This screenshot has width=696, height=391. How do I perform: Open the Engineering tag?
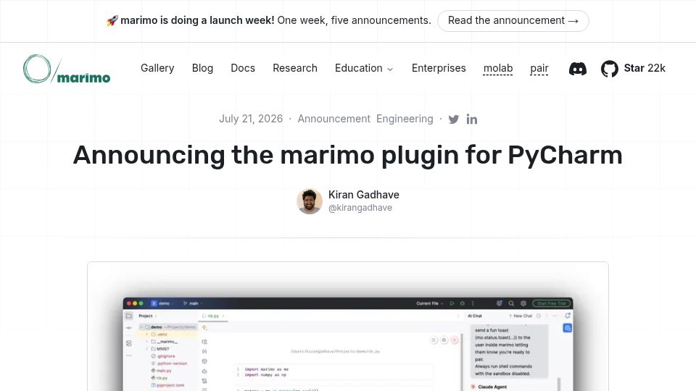[x=405, y=119]
